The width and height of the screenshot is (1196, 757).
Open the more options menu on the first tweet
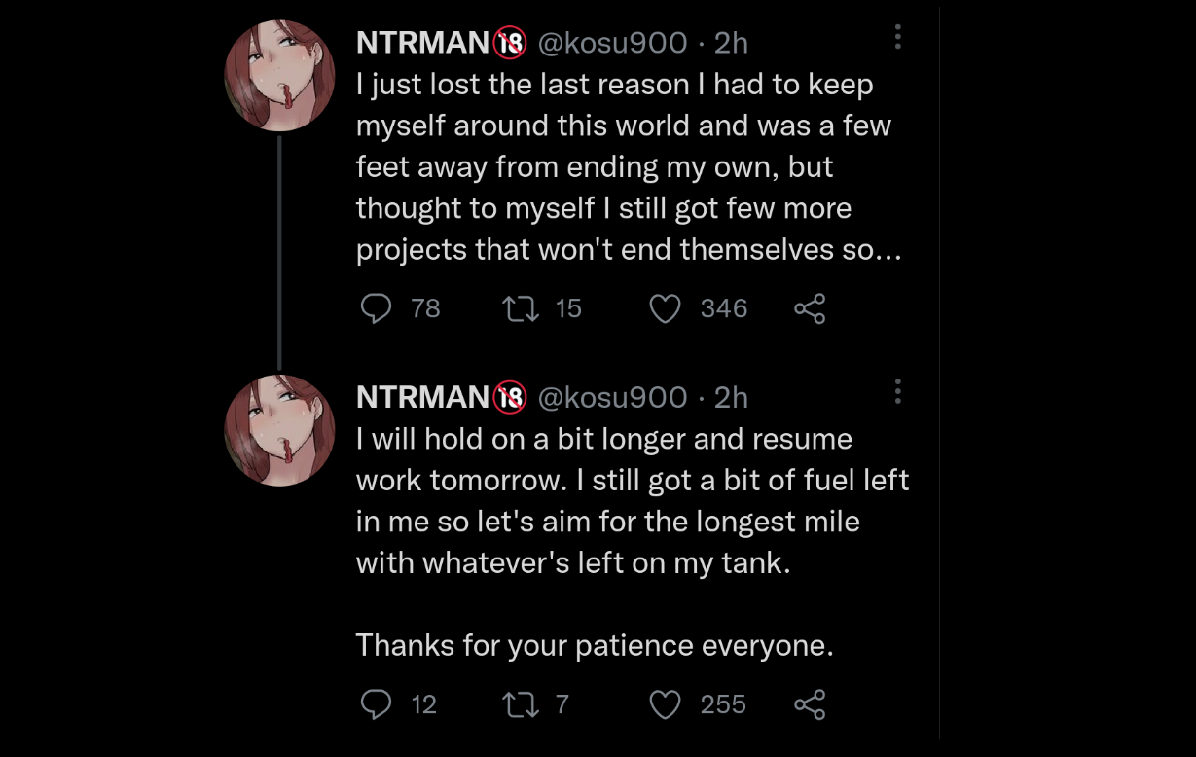click(897, 37)
